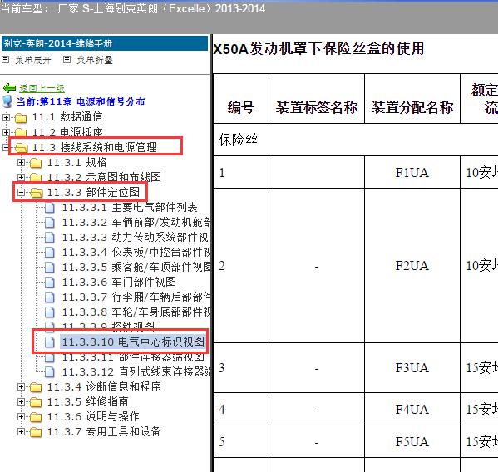Click folder icon of 11.3.6 说明与操作
Screen dimensions: 498x472
click(x=36, y=417)
